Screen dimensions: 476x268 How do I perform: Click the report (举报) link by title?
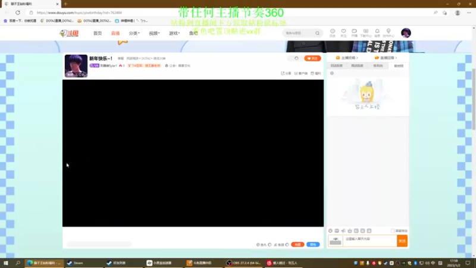[x=121, y=58]
